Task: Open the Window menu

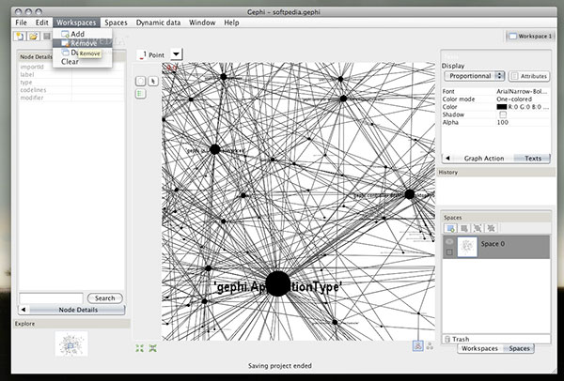Action: pyautogui.click(x=202, y=23)
